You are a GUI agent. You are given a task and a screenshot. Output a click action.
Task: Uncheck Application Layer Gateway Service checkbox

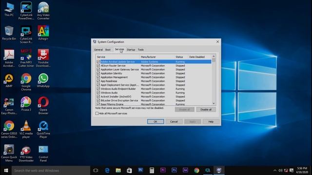98,70
